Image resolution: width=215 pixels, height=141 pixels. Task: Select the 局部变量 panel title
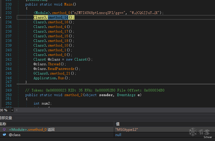click(x=6, y=118)
